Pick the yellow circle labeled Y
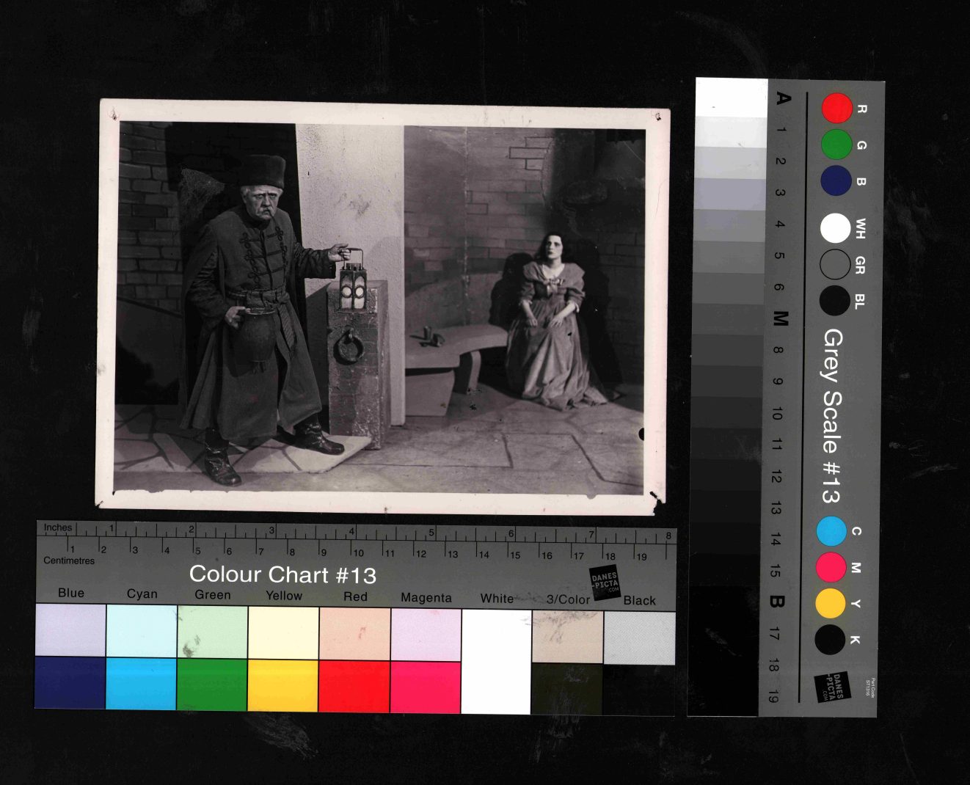The height and width of the screenshot is (785, 970). 831,603
